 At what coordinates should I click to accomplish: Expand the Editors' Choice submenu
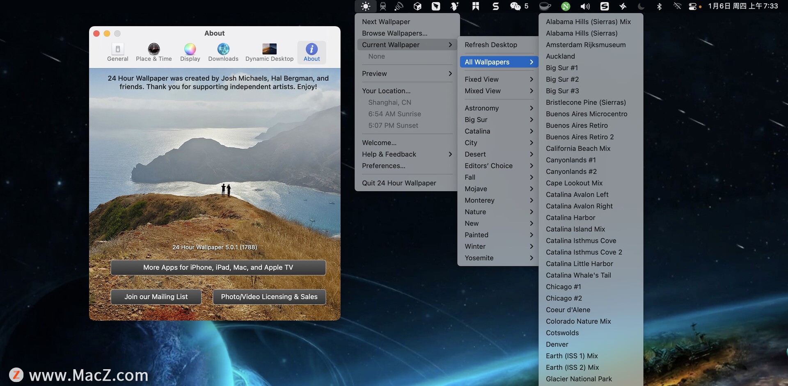[499, 166]
